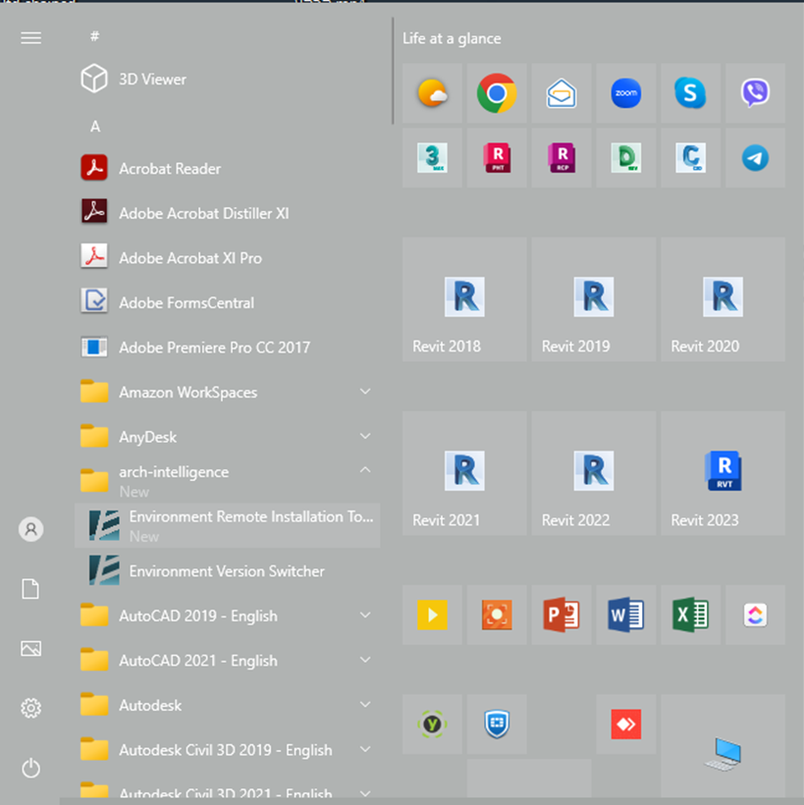This screenshot has height=805, width=804.
Task: Open the 3ds Max tile
Action: tap(432, 158)
